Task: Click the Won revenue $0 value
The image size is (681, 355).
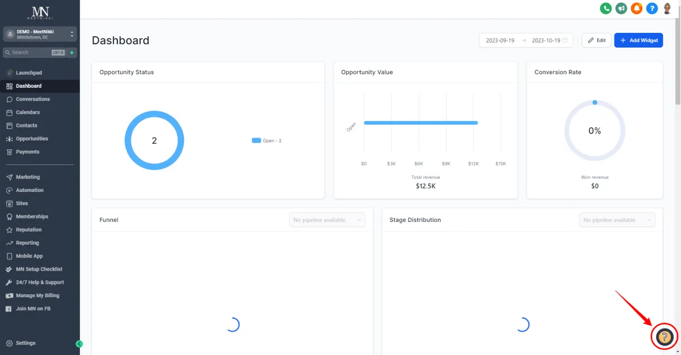Action: click(x=595, y=186)
